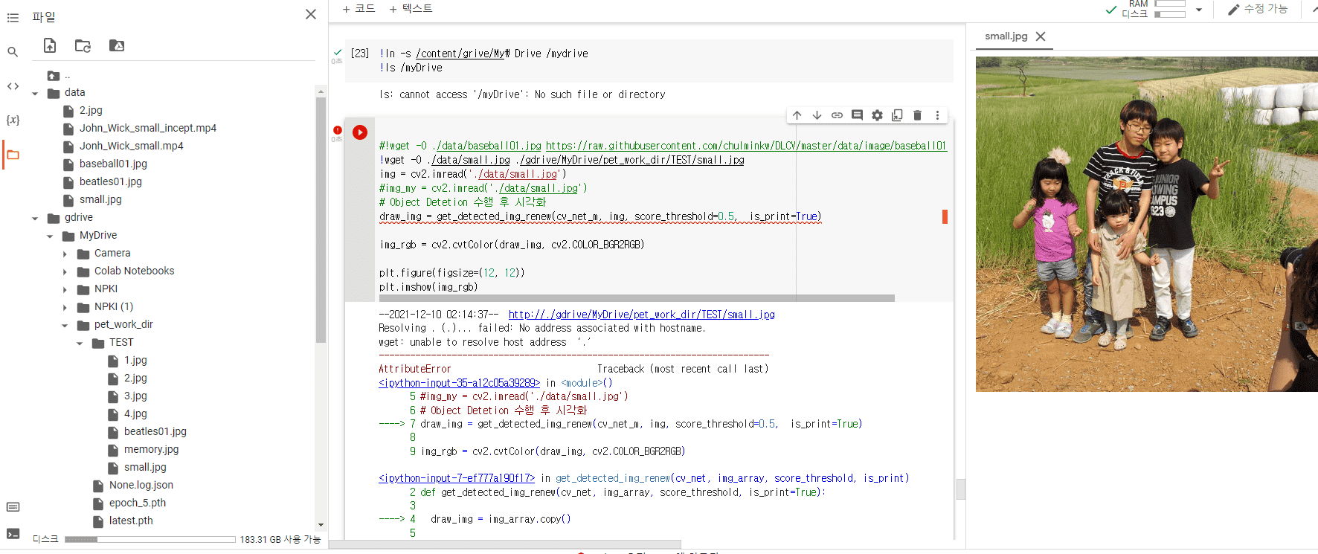Click the file tree vertical scrollbar
The height and width of the screenshot is (554, 1318).
pyautogui.click(x=321, y=219)
